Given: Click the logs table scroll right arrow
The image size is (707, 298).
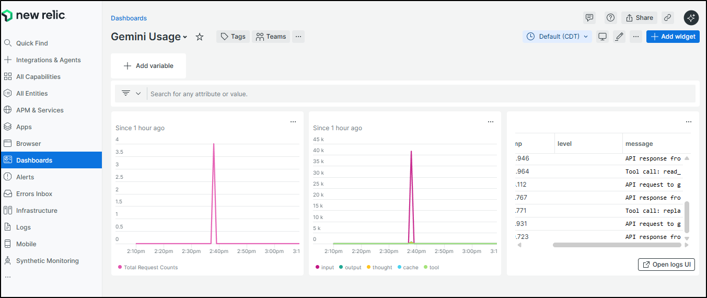Looking at the screenshot, I should tap(687, 245).
